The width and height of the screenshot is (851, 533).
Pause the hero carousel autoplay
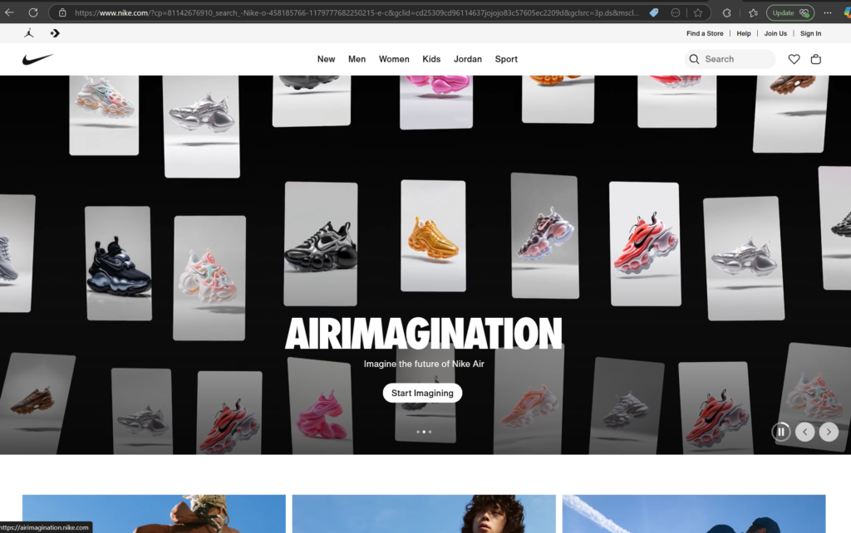(781, 432)
